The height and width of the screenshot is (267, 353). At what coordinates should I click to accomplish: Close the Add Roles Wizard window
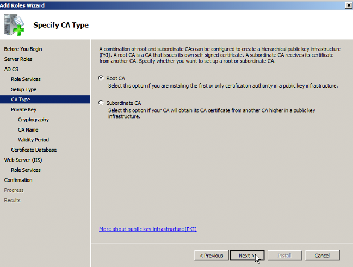tap(348, 5)
